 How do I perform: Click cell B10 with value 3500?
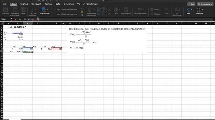point(18,49)
